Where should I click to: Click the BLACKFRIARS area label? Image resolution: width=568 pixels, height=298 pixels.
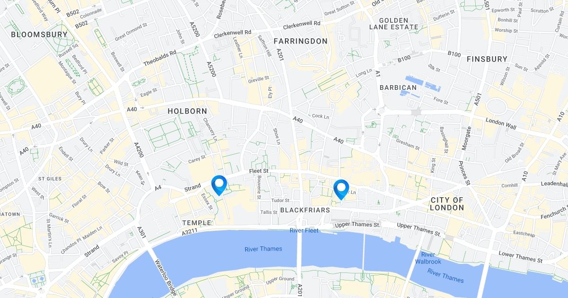click(305, 210)
